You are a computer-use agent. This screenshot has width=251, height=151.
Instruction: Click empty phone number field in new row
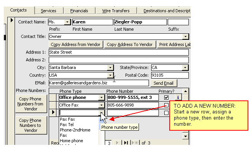click(133, 113)
